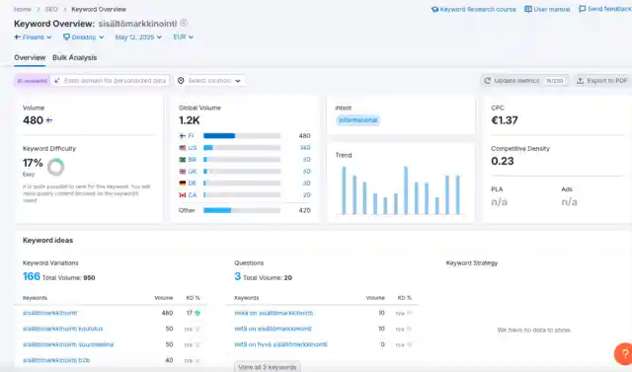Viewport: 632px width, 372px height.
Task: Open the May 12, 2025 date picker
Action: coord(138,37)
